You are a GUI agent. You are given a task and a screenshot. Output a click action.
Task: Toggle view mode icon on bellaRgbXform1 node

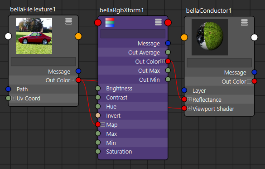(158, 22)
